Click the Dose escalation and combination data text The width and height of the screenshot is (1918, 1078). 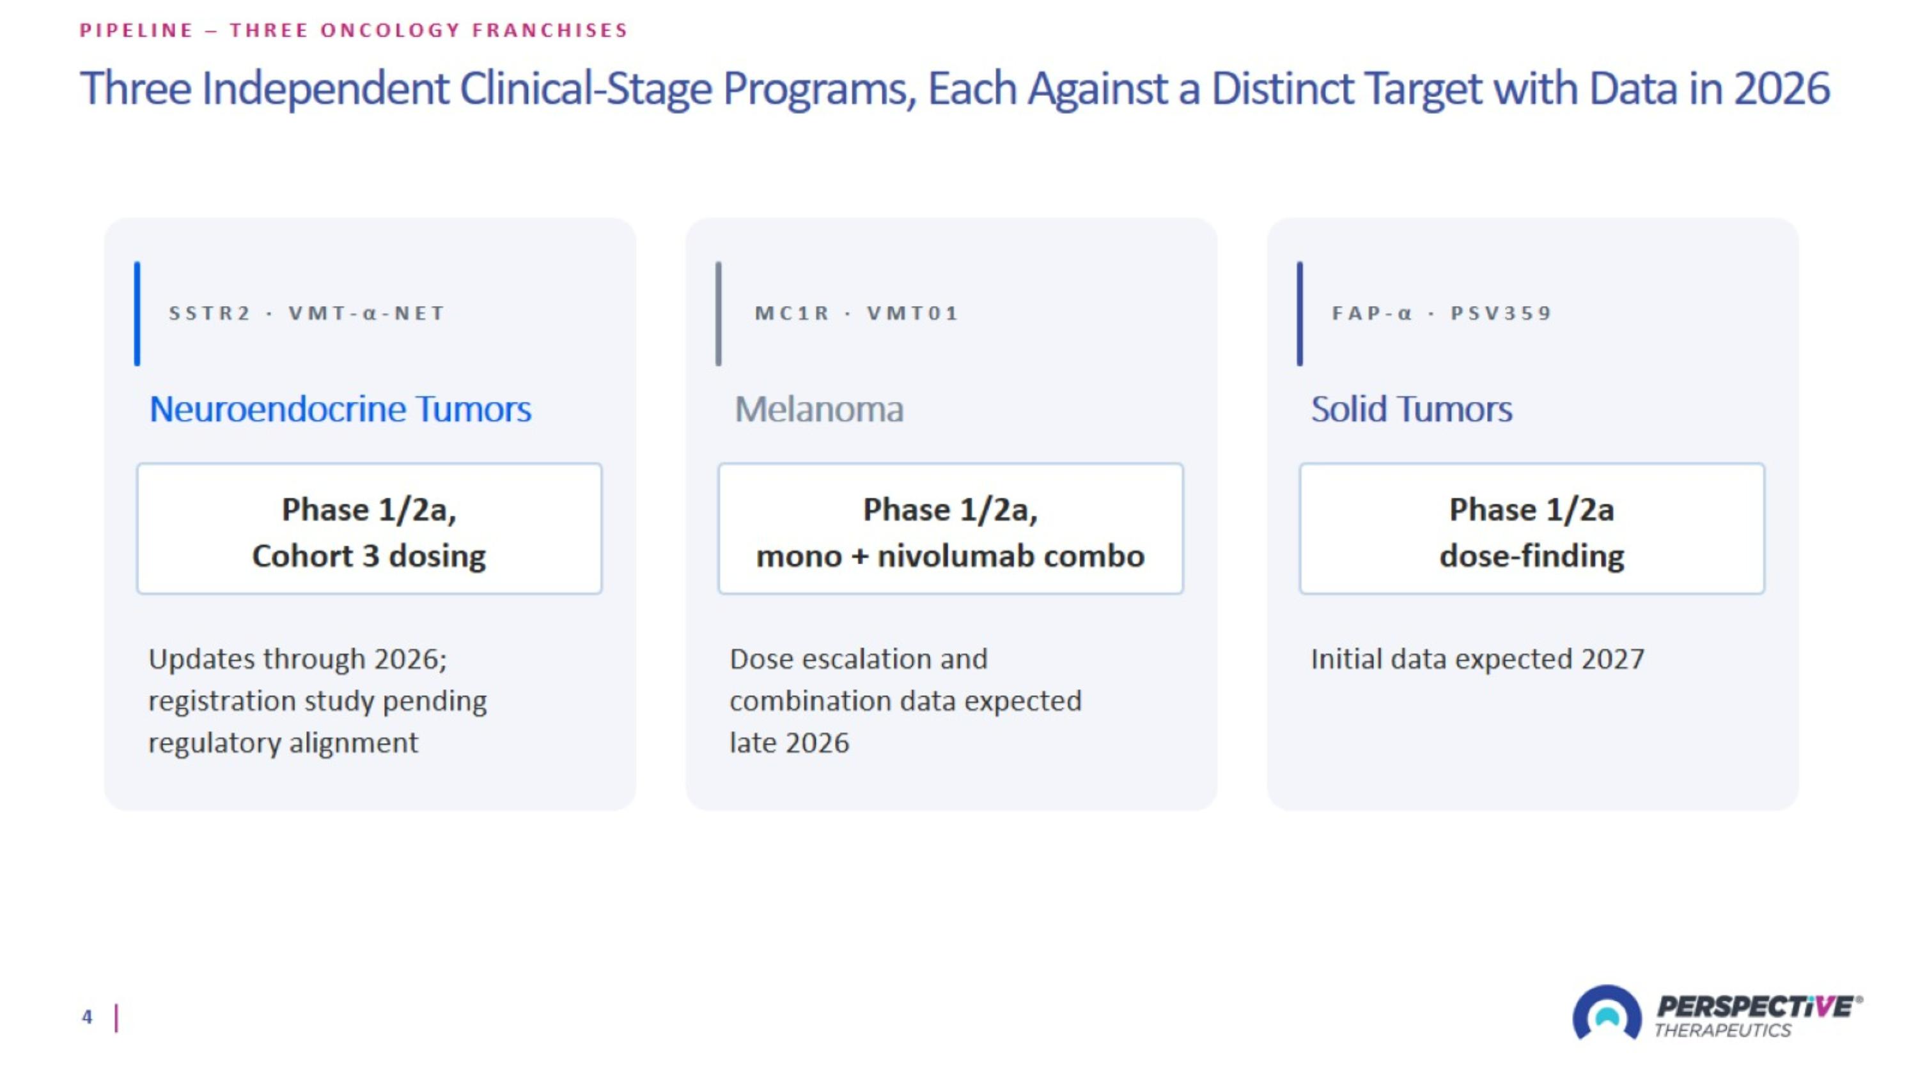(x=905, y=701)
